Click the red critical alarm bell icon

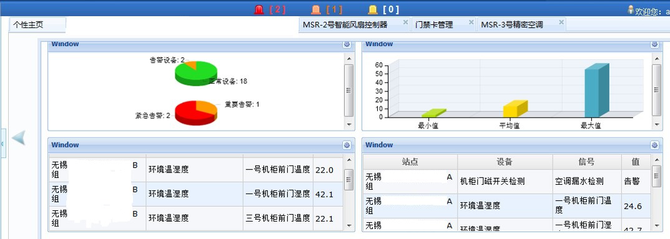[259, 9]
